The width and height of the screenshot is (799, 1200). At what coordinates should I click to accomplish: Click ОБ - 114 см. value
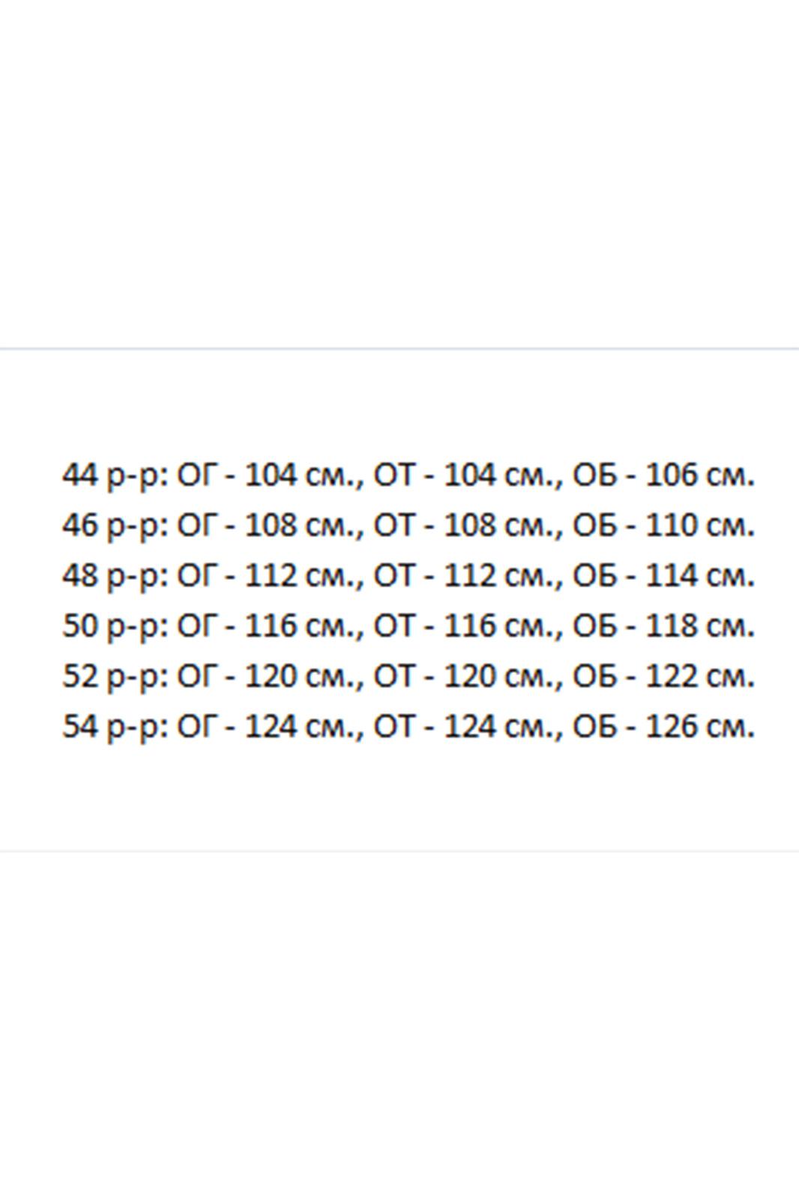(663, 575)
